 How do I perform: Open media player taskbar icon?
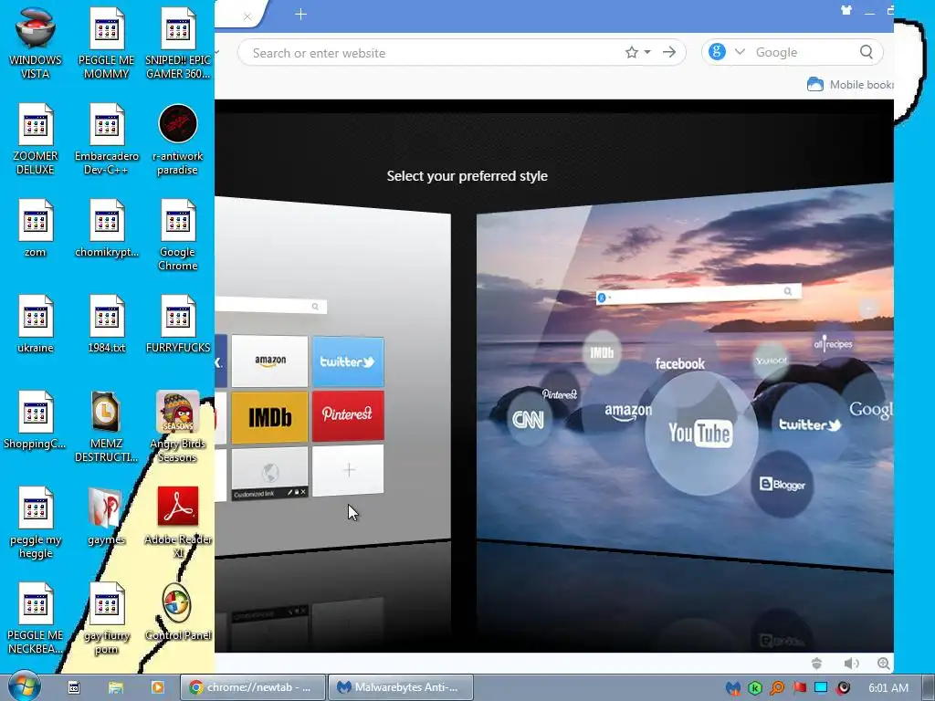(157, 687)
